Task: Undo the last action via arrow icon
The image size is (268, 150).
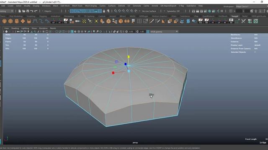Action: 32,11
